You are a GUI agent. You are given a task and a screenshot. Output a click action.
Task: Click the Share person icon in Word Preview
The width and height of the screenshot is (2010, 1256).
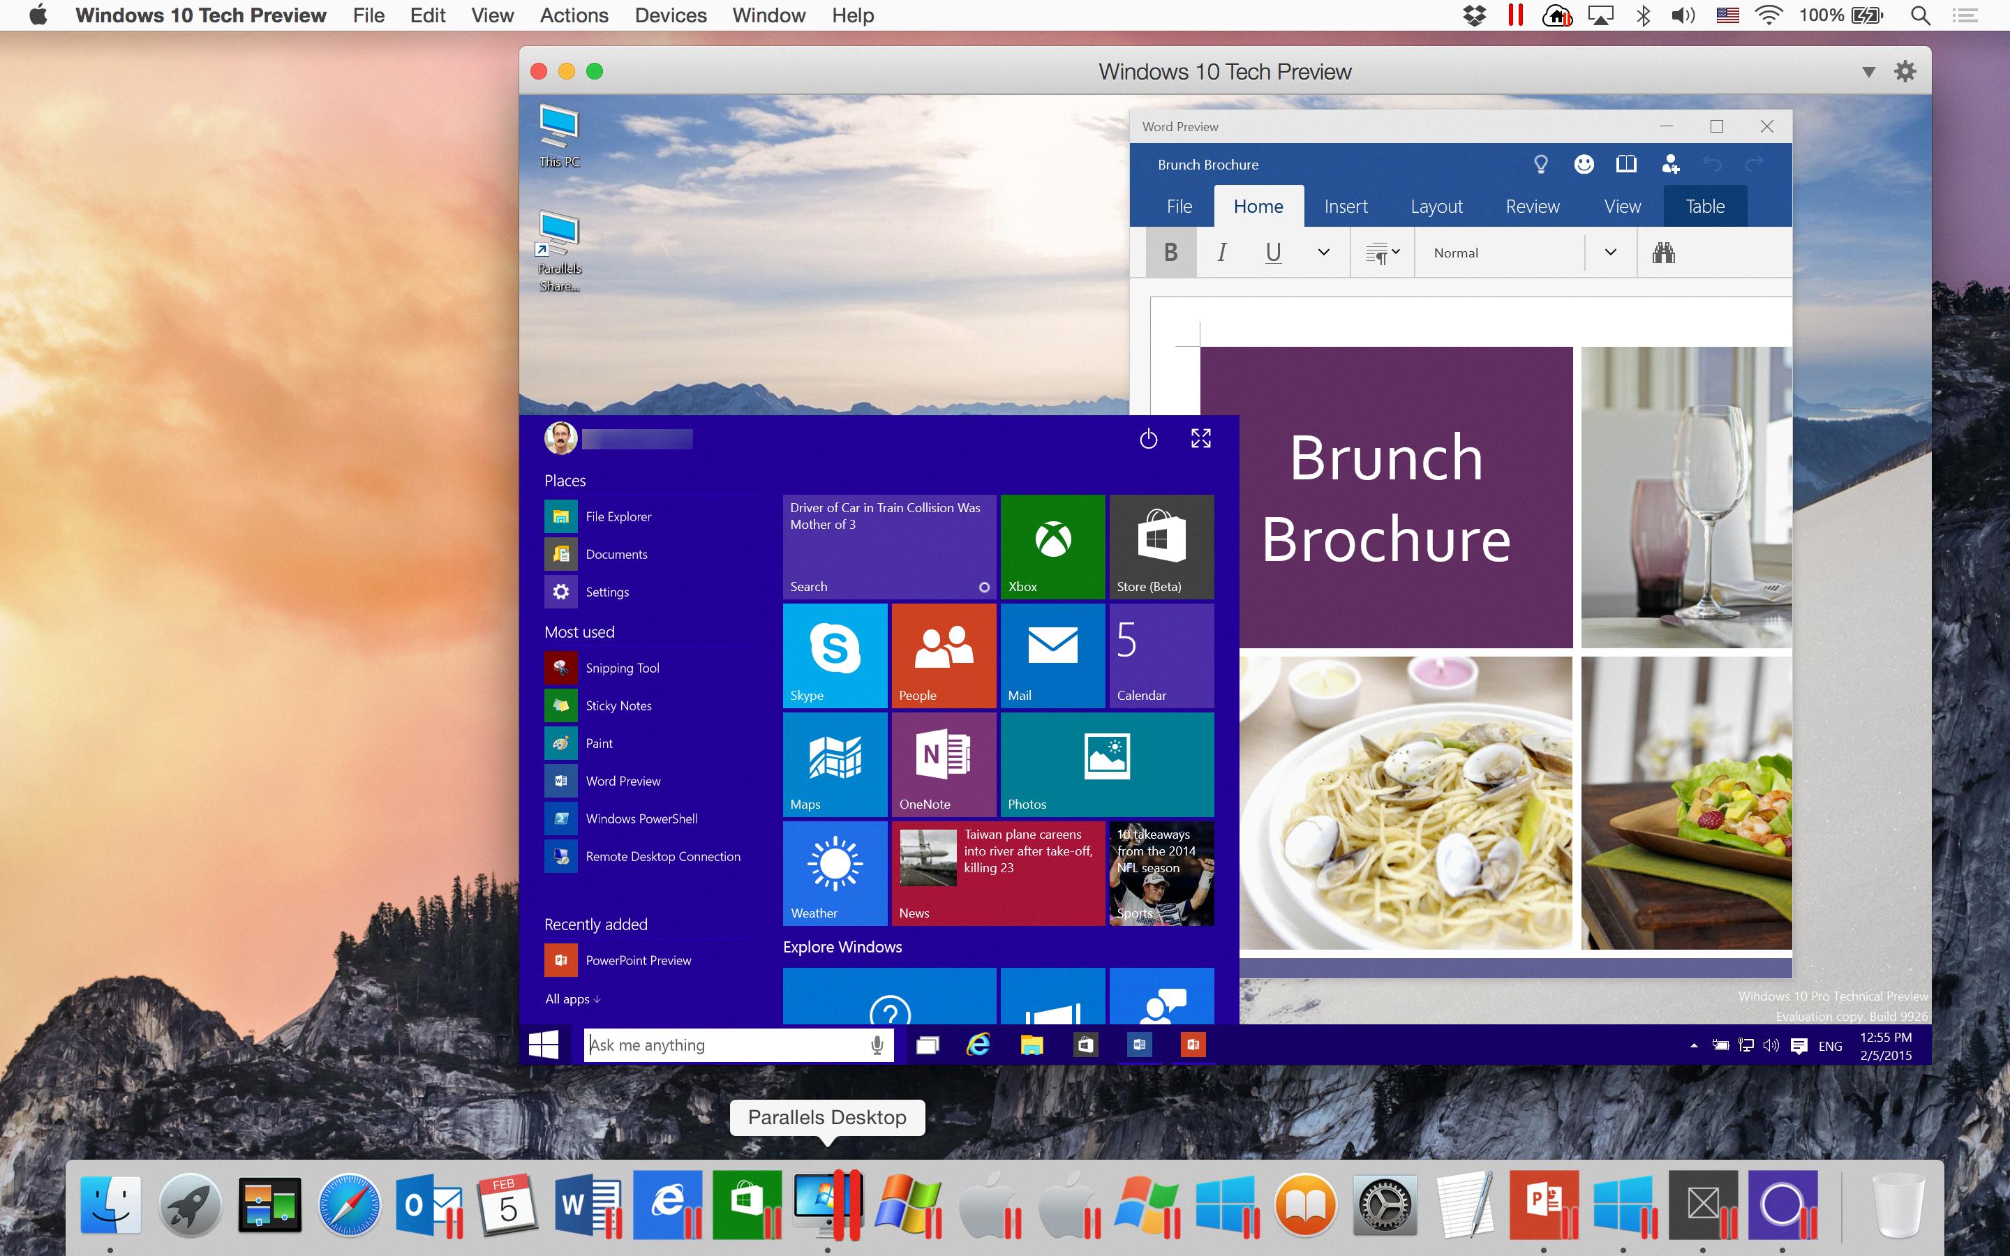point(1671,165)
